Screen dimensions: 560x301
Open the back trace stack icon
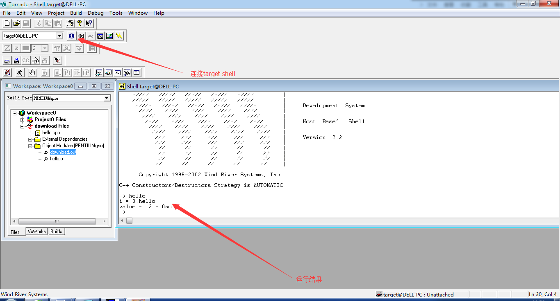[x=127, y=73]
